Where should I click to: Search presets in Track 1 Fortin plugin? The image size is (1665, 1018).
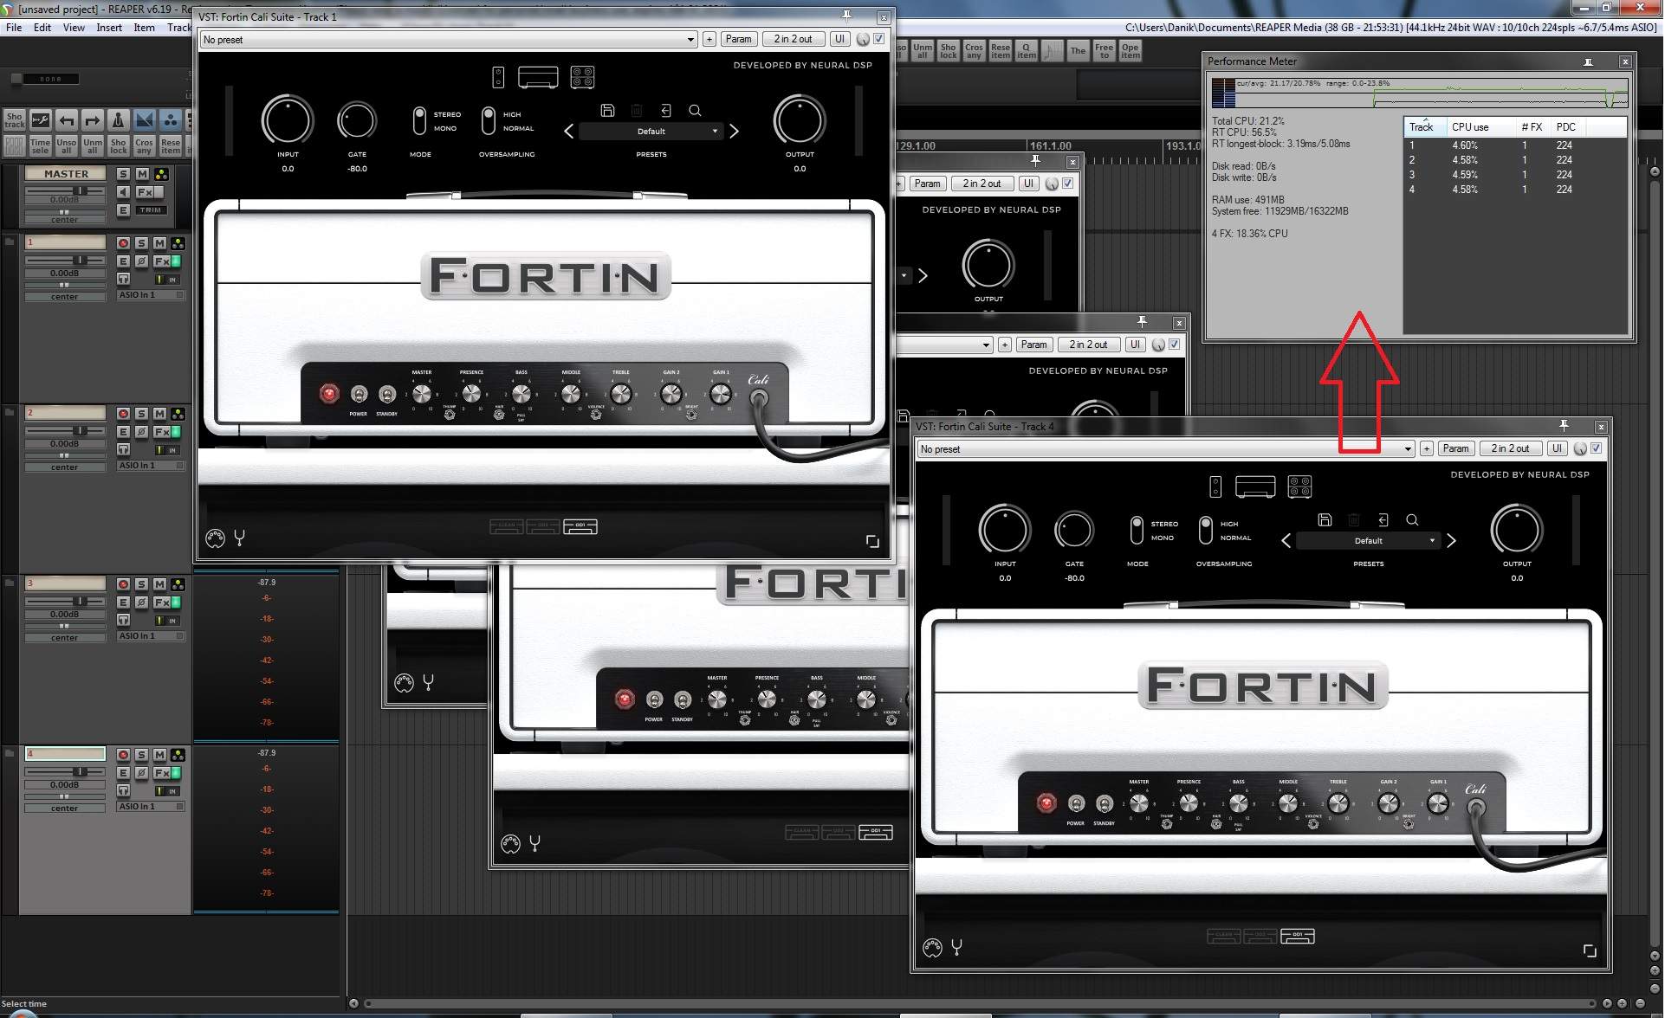(695, 110)
